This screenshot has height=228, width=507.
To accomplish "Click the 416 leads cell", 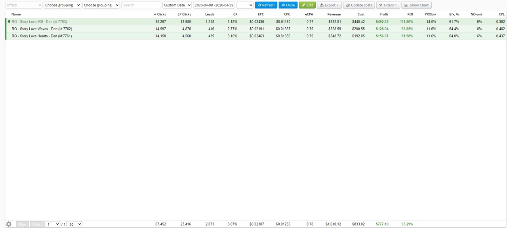I will coord(211,28).
